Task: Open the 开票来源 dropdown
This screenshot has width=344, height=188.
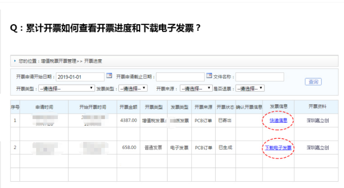Action: tap(196, 88)
